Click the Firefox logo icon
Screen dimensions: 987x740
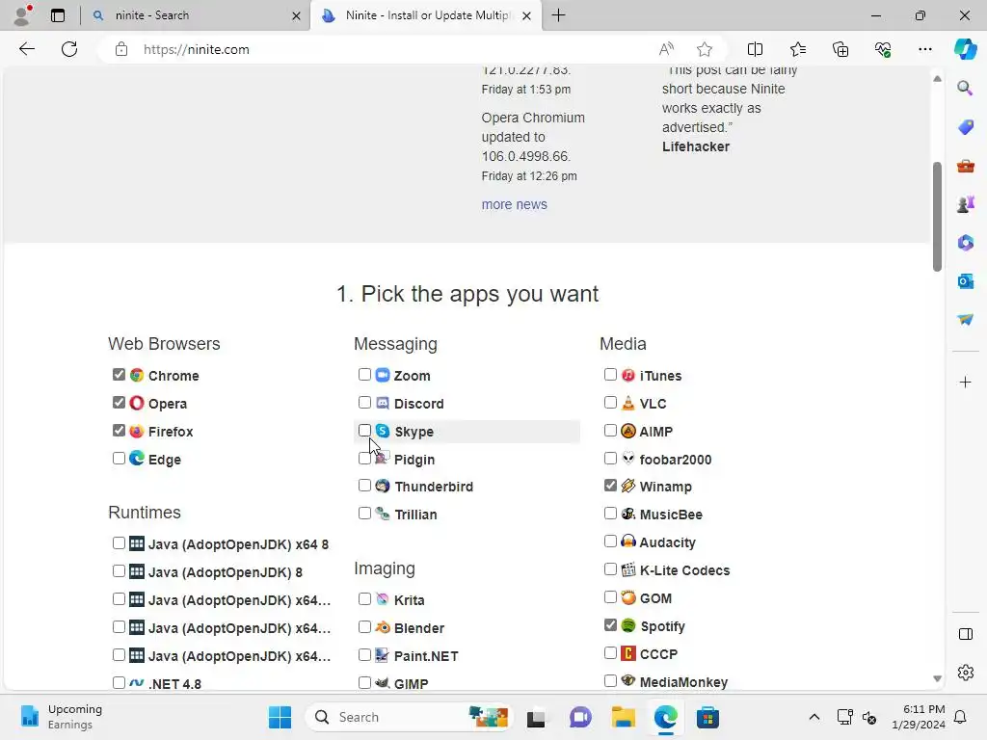pyautogui.click(x=137, y=431)
